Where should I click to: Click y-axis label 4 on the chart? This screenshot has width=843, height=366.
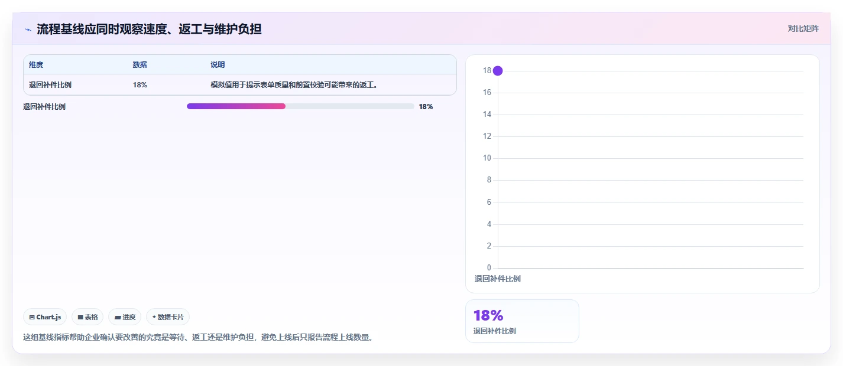(x=489, y=224)
